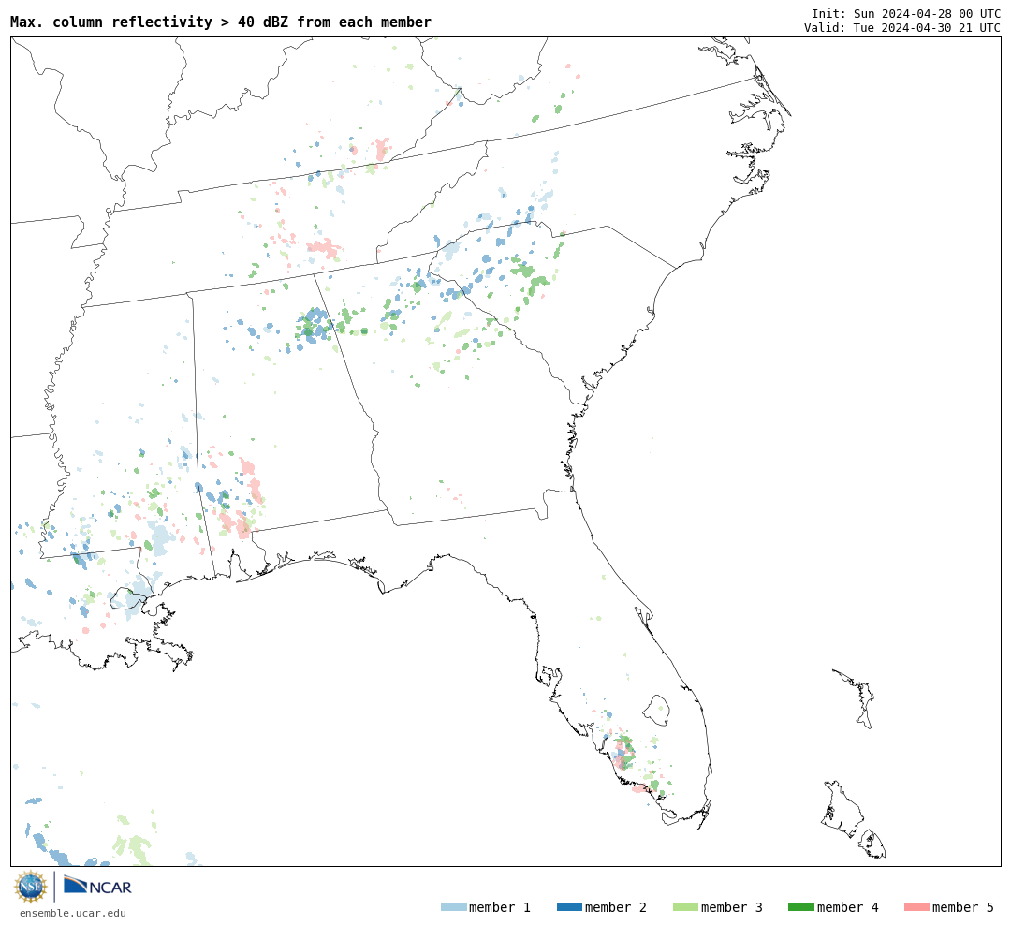The height and width of the screenshot is (925, 1011).
Task: Select the 'member 5' legend label
Action: click(963, 907)
